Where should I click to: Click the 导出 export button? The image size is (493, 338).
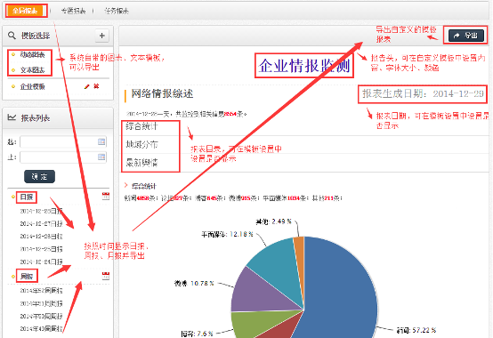tap(466, 36)
